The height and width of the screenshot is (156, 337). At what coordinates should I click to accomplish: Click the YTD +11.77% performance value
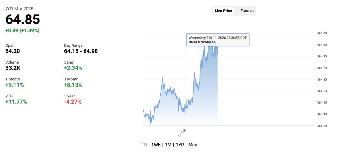[16, 102]
